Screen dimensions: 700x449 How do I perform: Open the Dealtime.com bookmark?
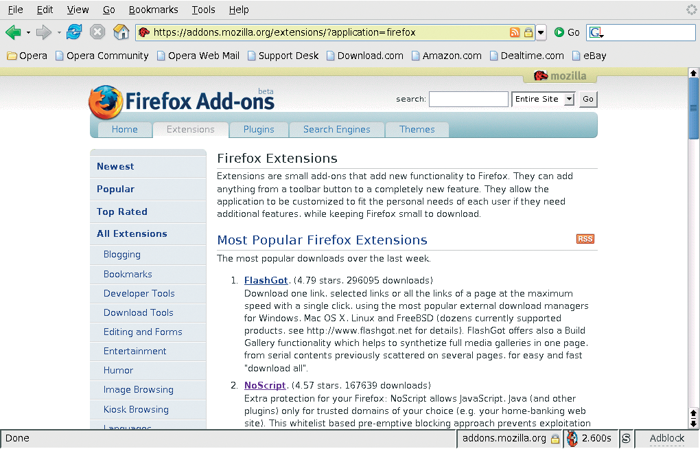[527, 56]
